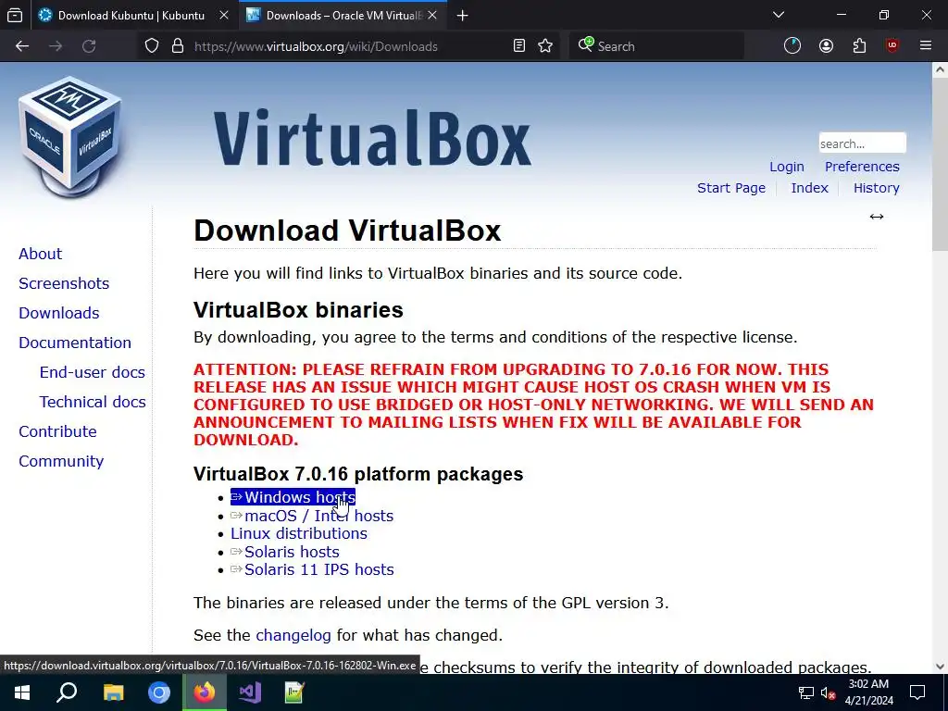Click the scrollbar down arrow

(940, 667)
